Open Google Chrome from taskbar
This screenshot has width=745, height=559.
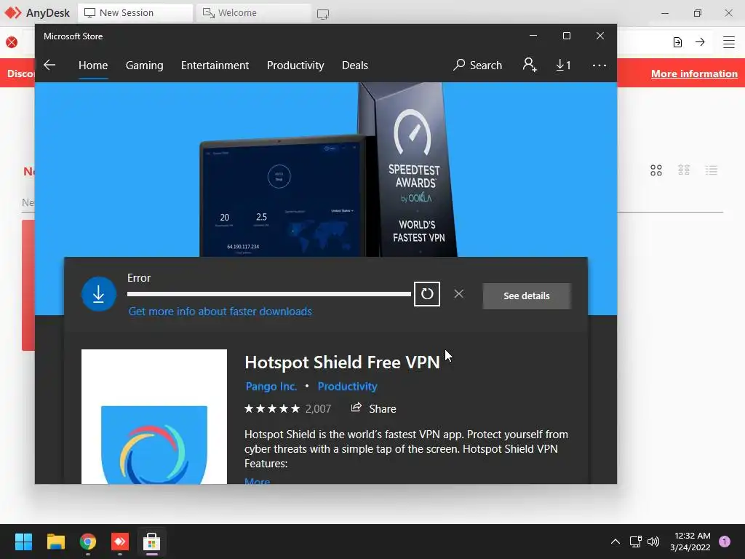click(x=88, y=542)
